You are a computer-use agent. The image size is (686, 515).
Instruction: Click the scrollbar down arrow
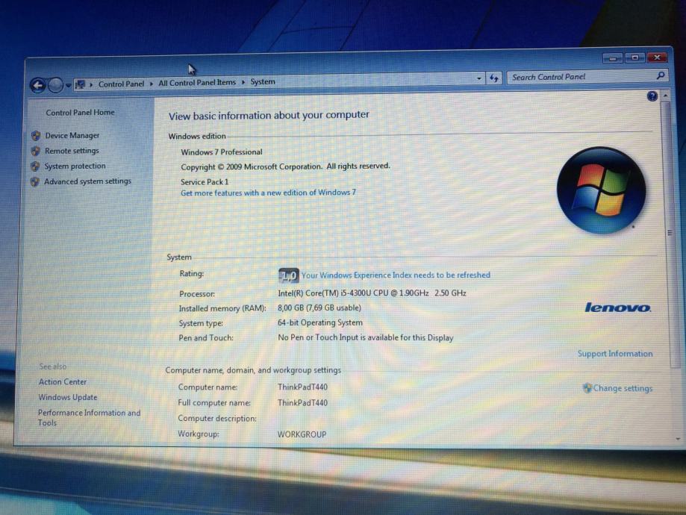coord(678,438)
